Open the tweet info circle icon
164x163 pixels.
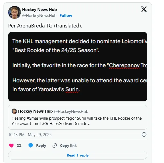pyautogui.click(x=144, y=134)
